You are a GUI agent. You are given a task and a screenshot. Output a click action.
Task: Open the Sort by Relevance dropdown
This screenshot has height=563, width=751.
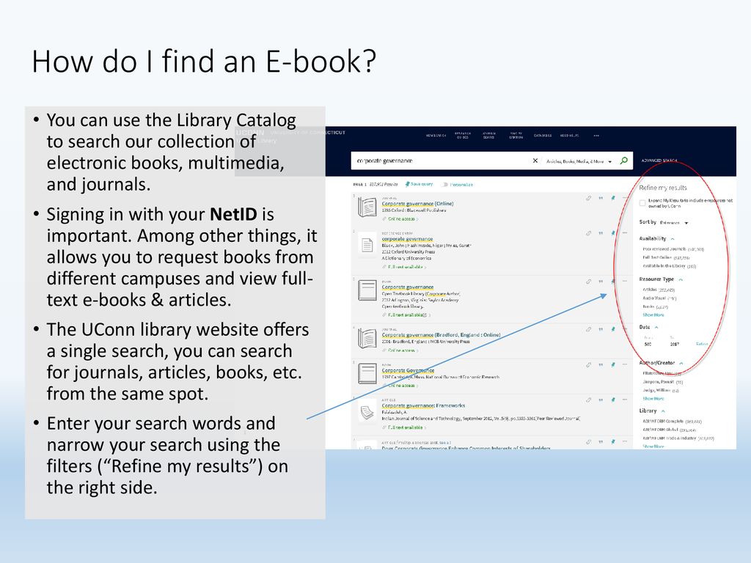673,223
